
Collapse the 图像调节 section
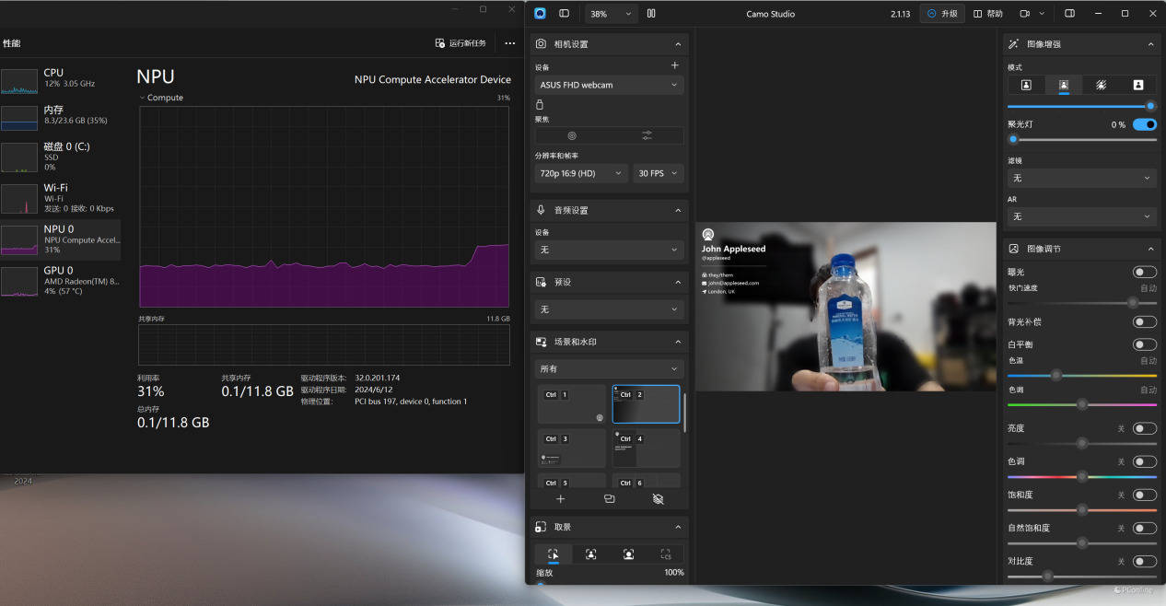point(1150,249)
